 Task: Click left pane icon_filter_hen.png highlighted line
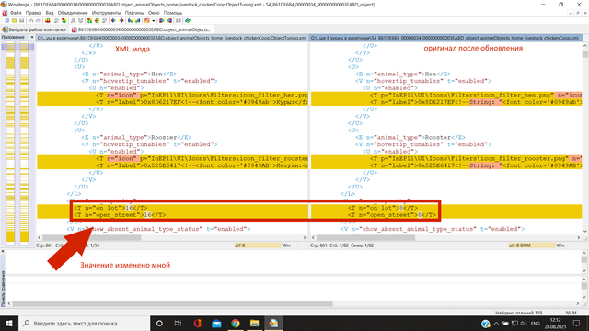click(x=172, y=96)
